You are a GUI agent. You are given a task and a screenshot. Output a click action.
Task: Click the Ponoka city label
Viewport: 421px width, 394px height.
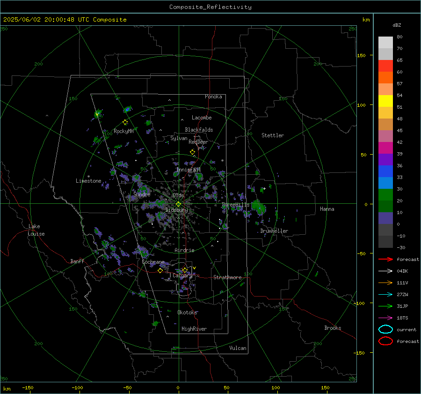[213, 97]
